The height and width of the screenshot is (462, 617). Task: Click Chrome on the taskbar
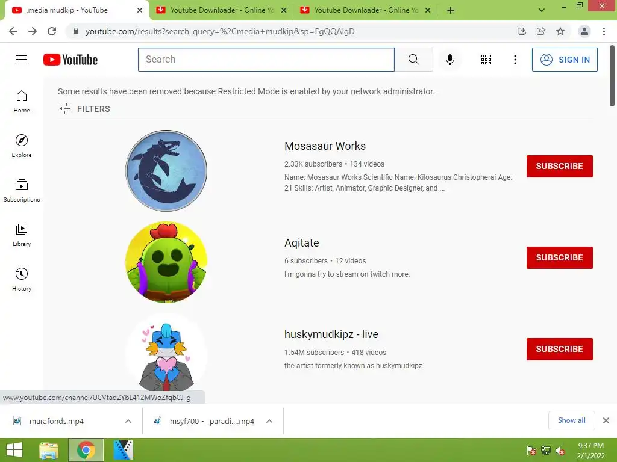click(86, 450)
